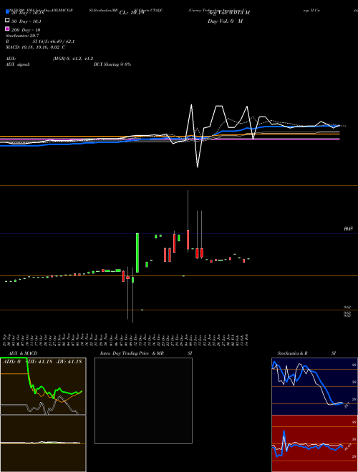358x472 pixels.
Task: Click the rotated date labels under the candles
Action: 127,340
